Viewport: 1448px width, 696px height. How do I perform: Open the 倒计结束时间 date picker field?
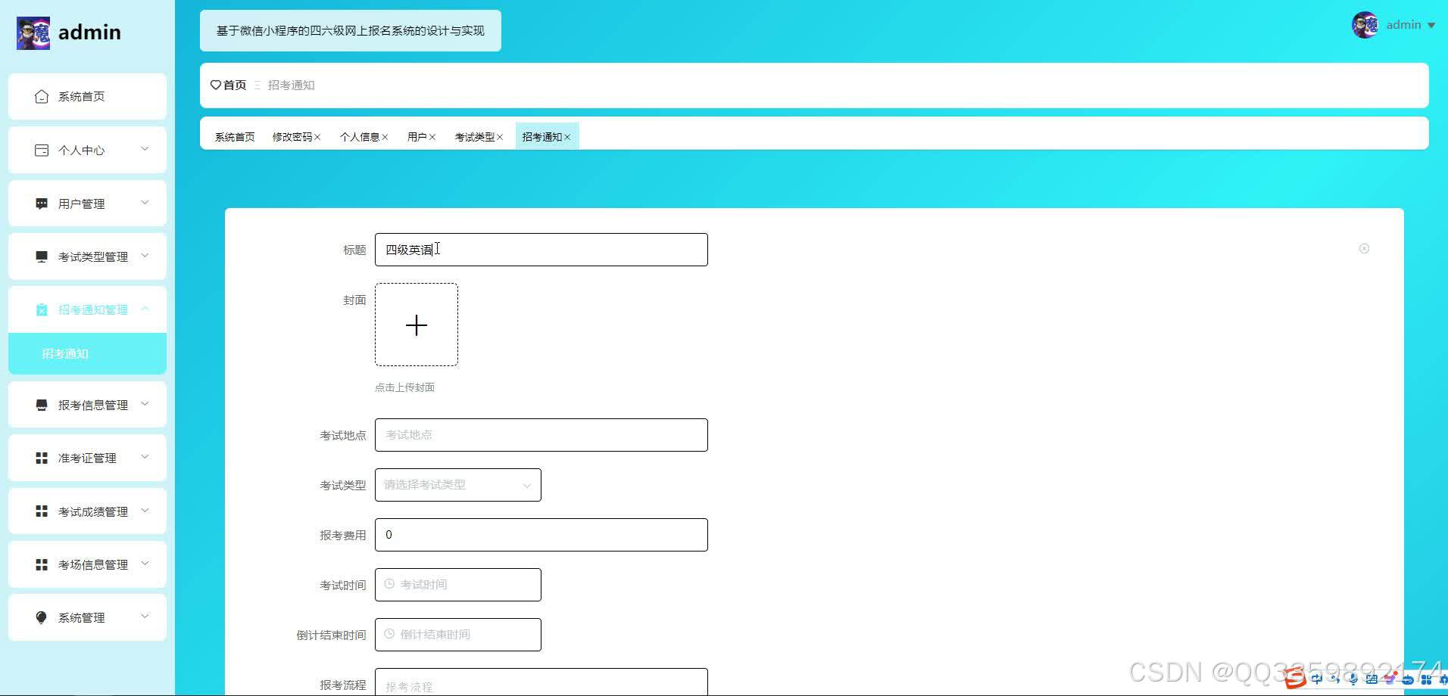tap(458, 635)
